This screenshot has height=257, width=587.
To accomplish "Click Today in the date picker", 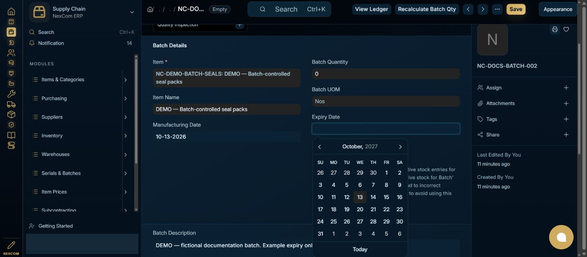I will point(360,249).
